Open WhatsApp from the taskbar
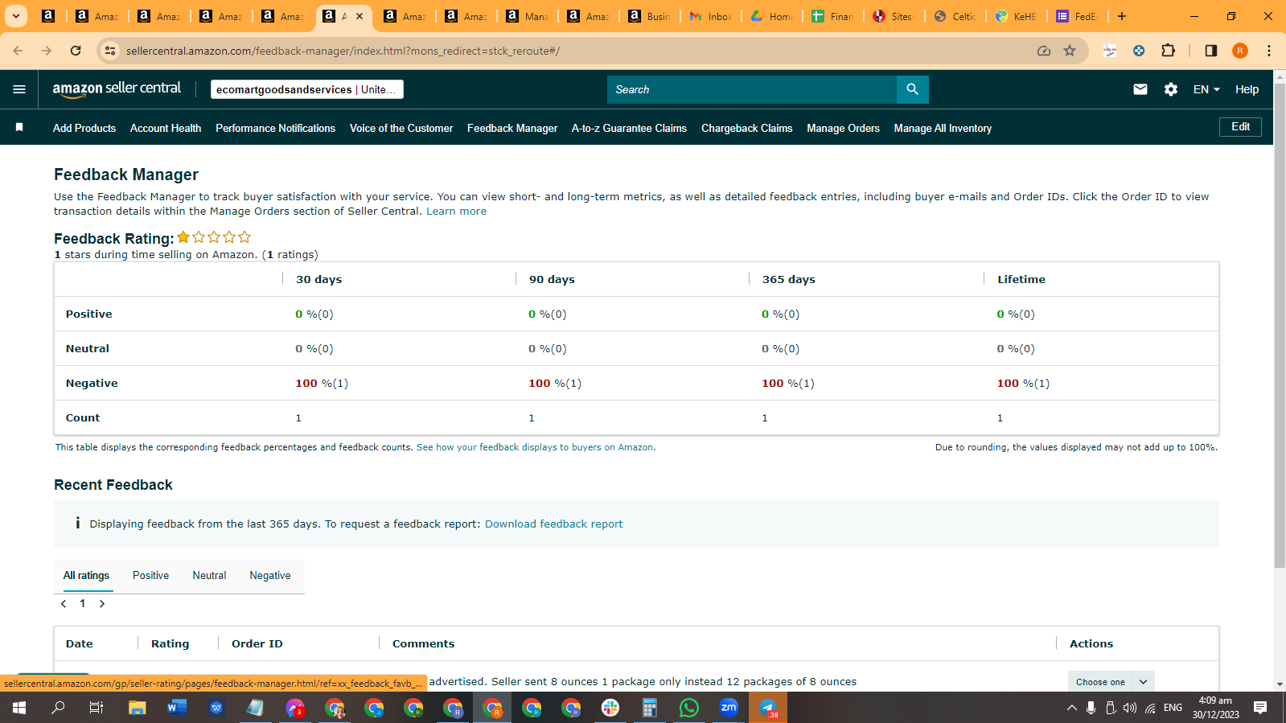The height and width of the screenshot is (723, 1286). click(x=689, y=708)
